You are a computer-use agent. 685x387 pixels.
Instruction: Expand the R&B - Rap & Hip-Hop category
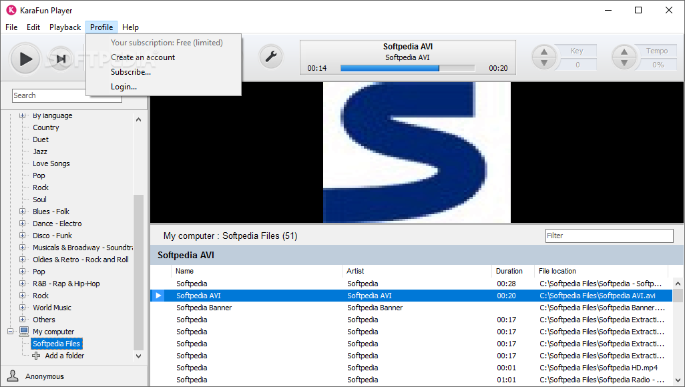[22, 284]
